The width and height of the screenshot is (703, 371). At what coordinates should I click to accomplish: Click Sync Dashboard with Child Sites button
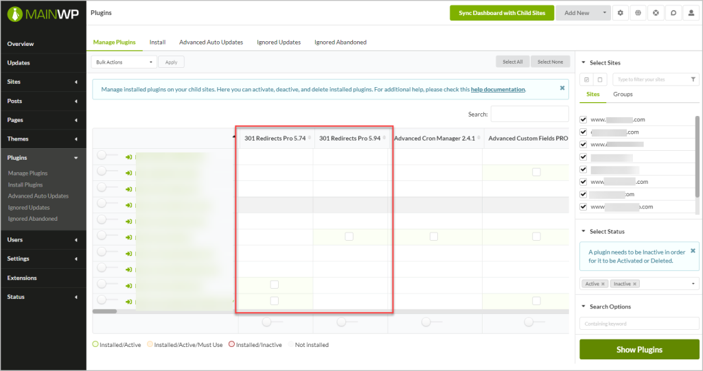[502, 13]
